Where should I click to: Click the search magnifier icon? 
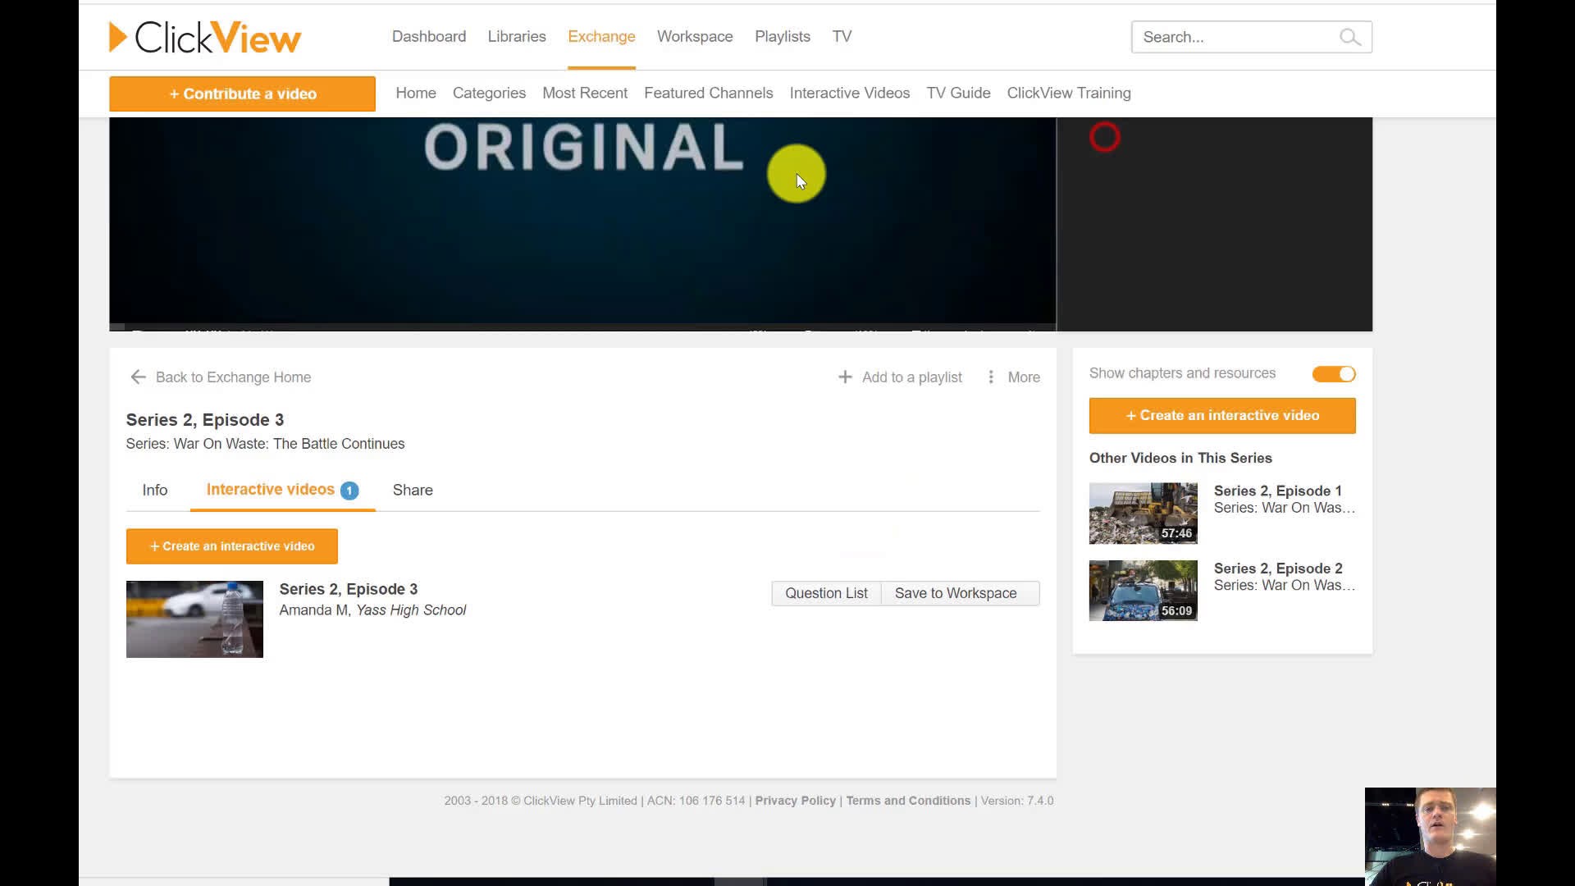click(1349, 37)
